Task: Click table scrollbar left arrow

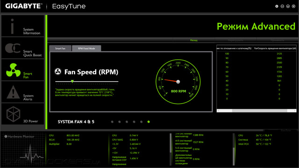Action: 219,111
